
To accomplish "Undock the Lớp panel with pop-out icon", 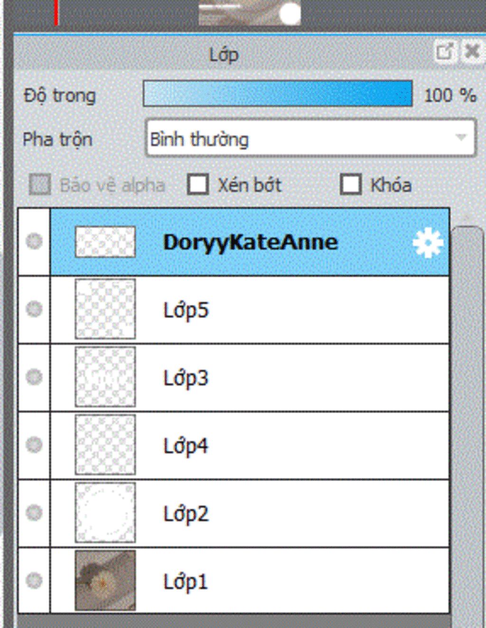I will point(445,51).
